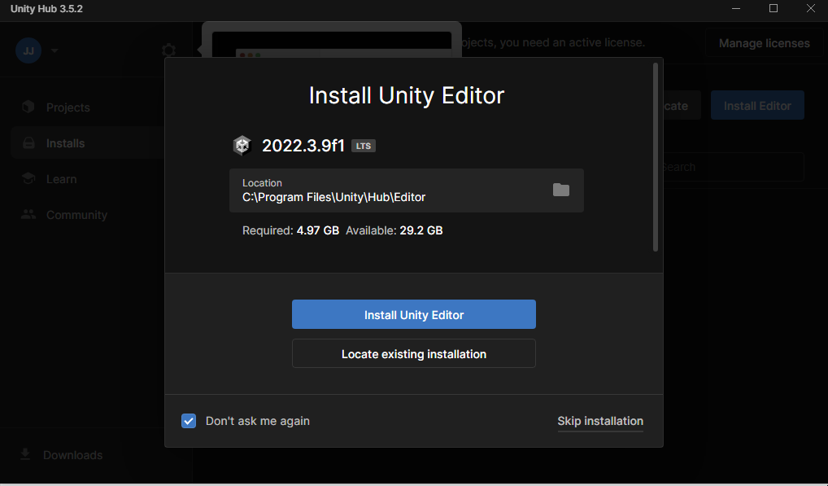828x486 pixels.
Task: Click the Required 4.97 GB text
Action: click(x=290, y=230)
